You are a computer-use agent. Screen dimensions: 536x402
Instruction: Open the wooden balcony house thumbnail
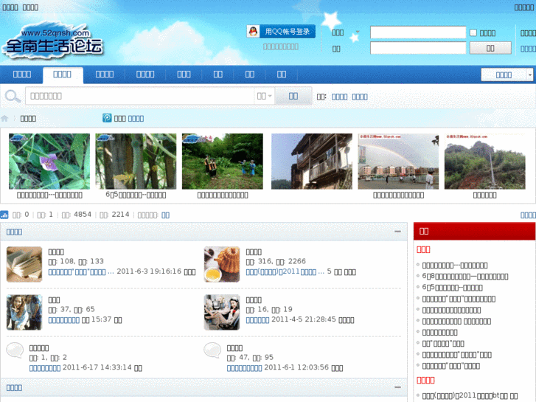[x=312, y=162]
